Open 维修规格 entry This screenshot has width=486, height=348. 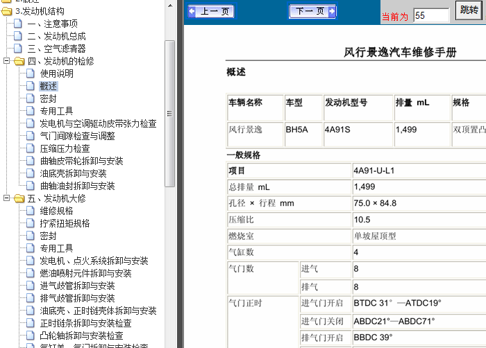[x=56, y=211]
